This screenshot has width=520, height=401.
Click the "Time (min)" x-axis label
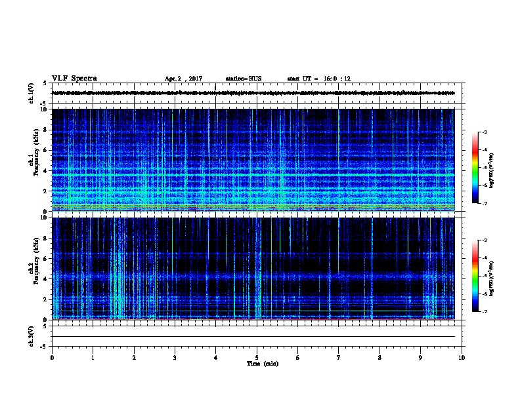click(263, 364)
